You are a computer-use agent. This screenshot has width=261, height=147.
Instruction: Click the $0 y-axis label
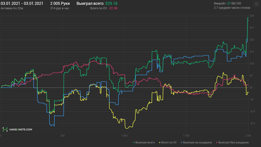pyautogui.click(x=251, y=88)
